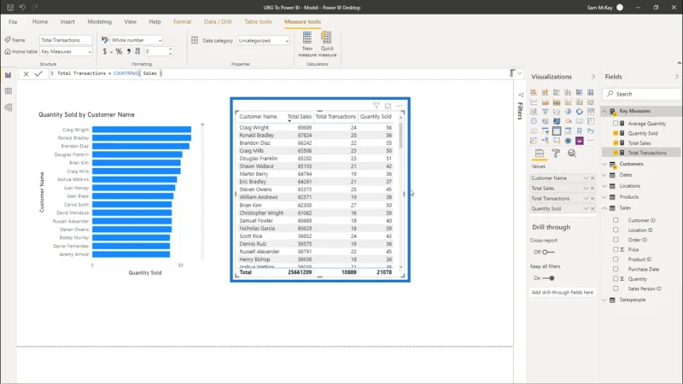Expand the Salespeople table

click(604, 300)
